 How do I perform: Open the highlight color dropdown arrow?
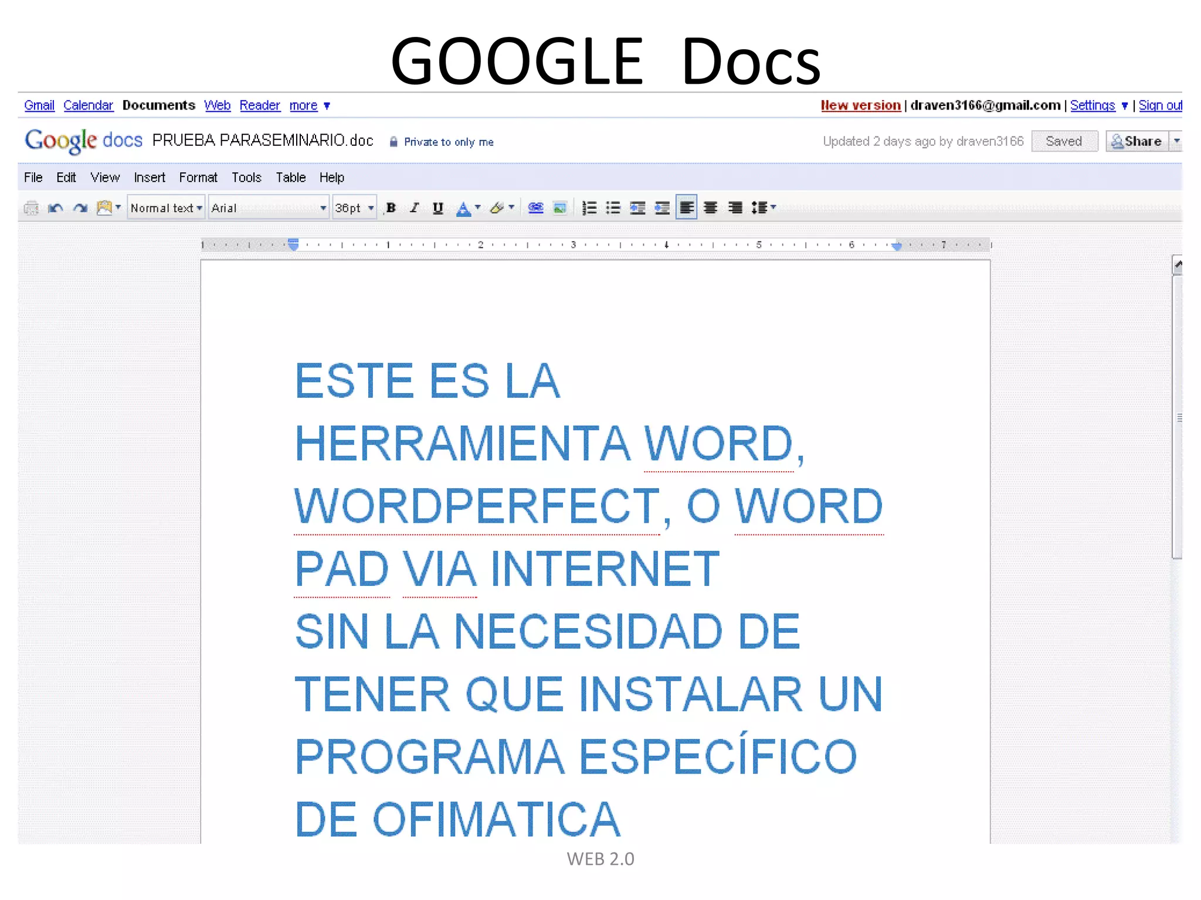tap(511, 207)
